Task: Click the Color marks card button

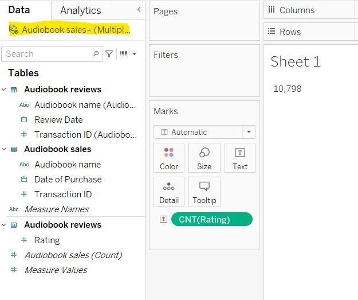Action: coord(169,158)
